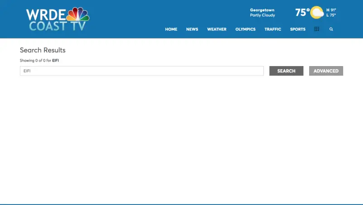
Task: Click the Search Results heading
Action: (x=43, y=50)
